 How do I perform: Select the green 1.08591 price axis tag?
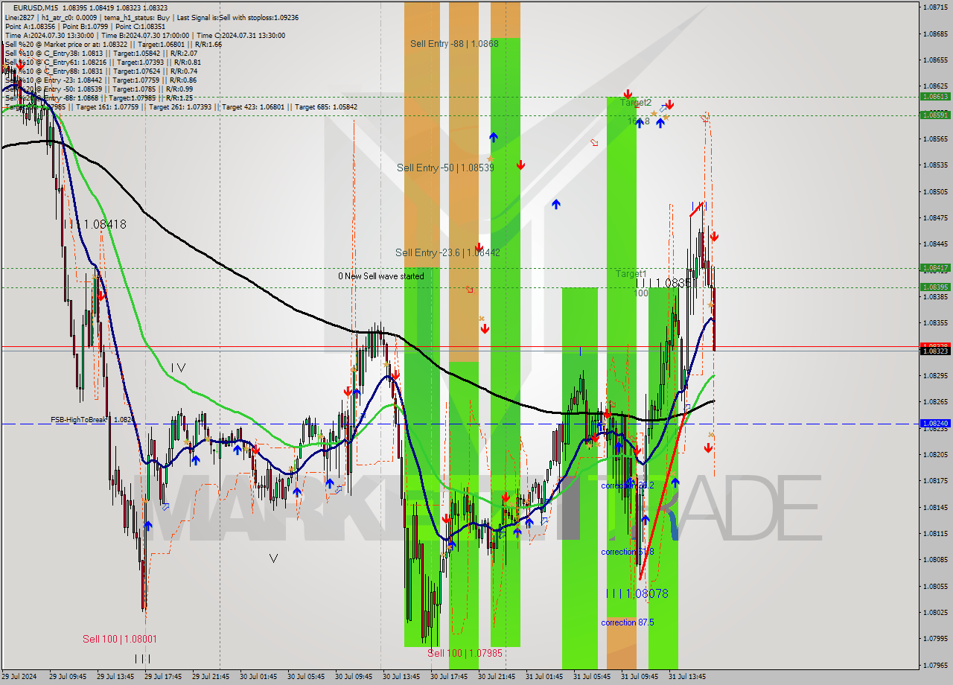point(935,115)
